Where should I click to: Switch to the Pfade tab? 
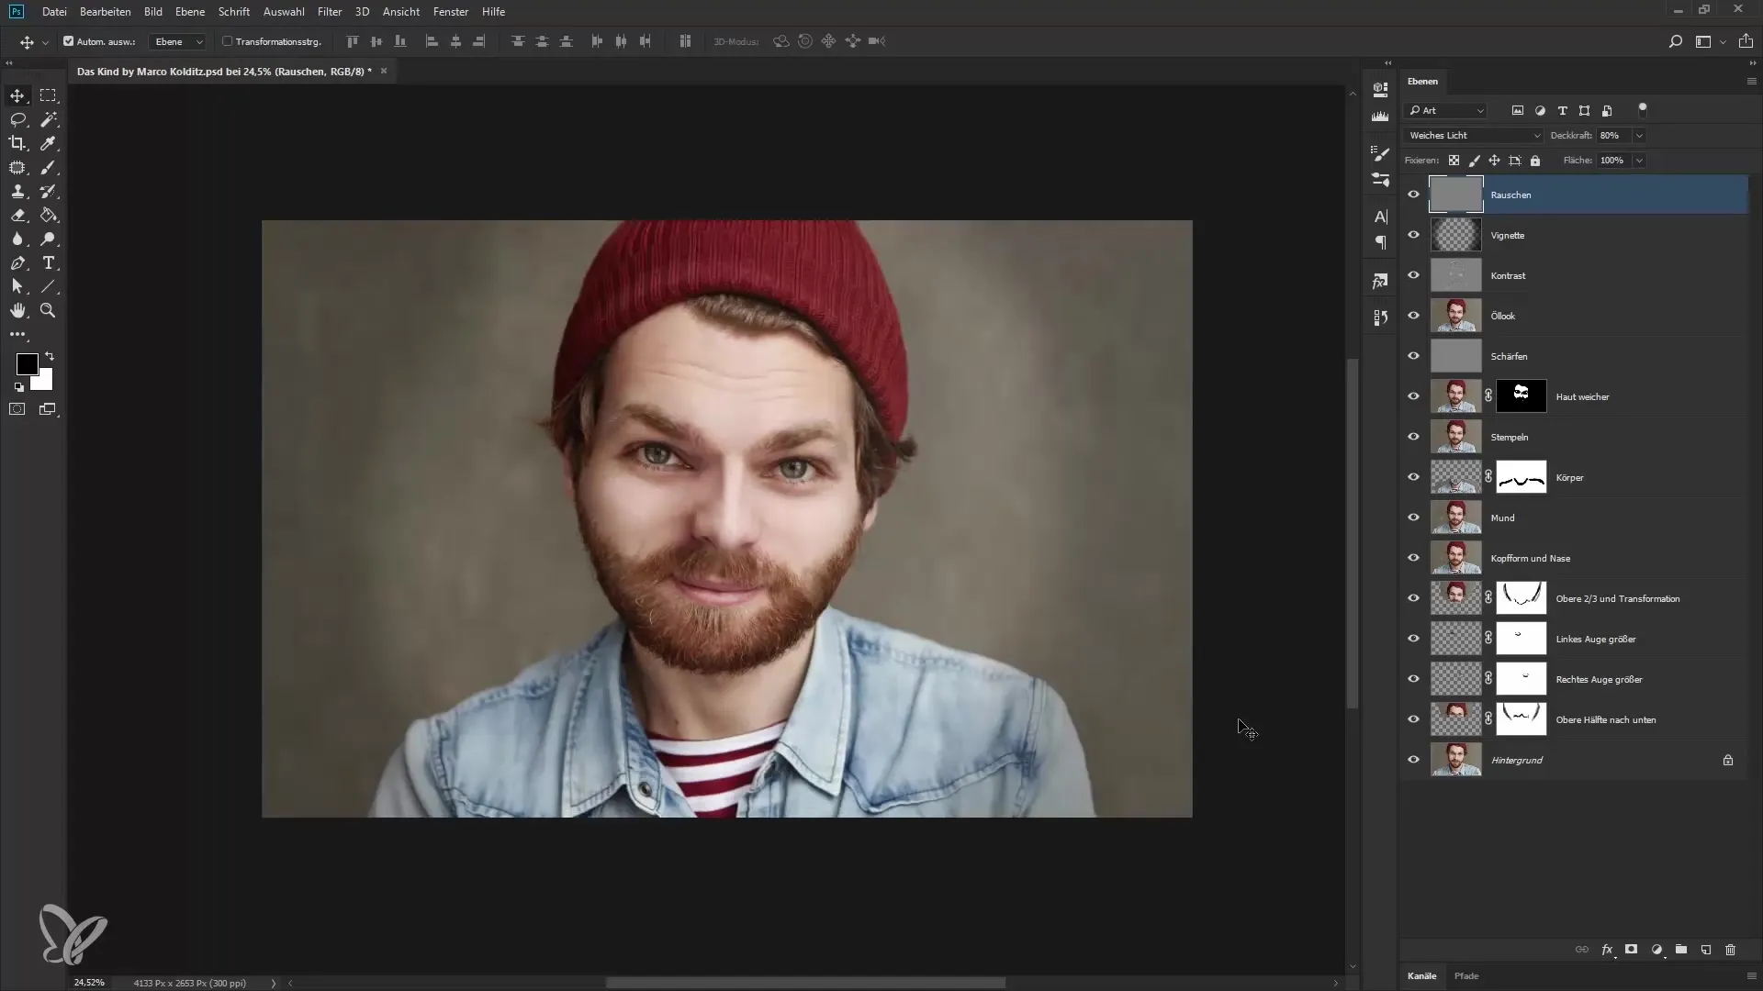tap(1466, 976)
